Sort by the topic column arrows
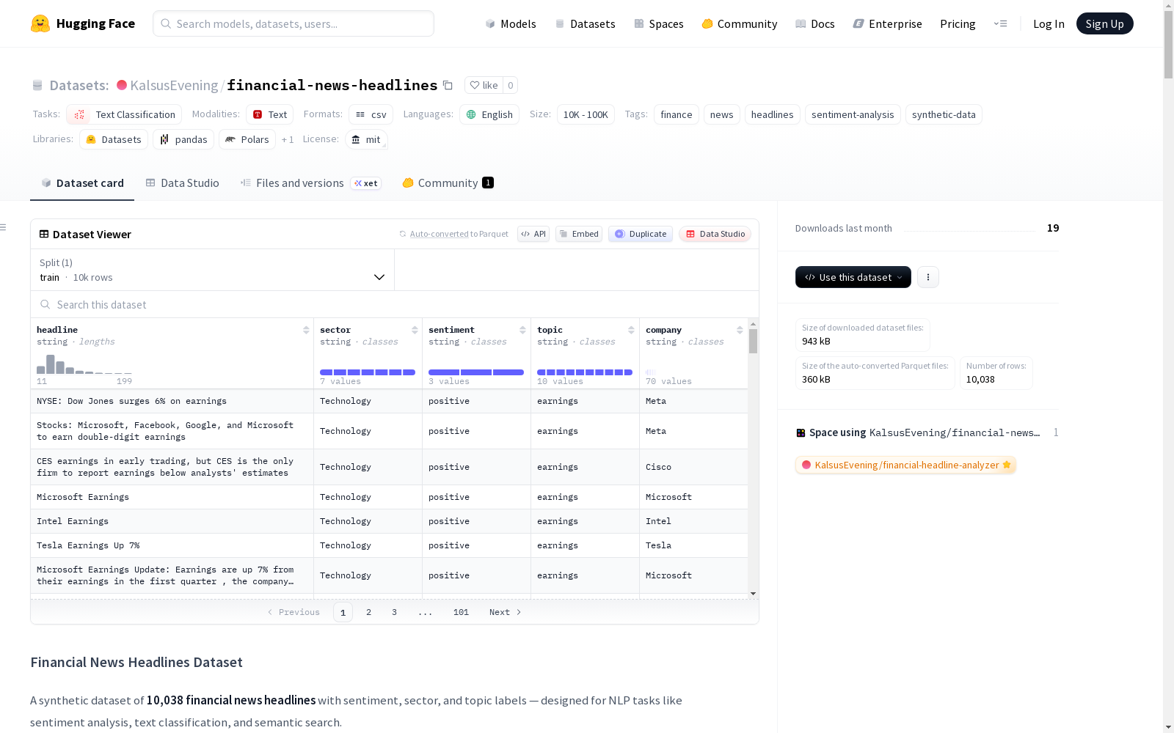The height and width of the screenshot is (733, 1174). 631,330
